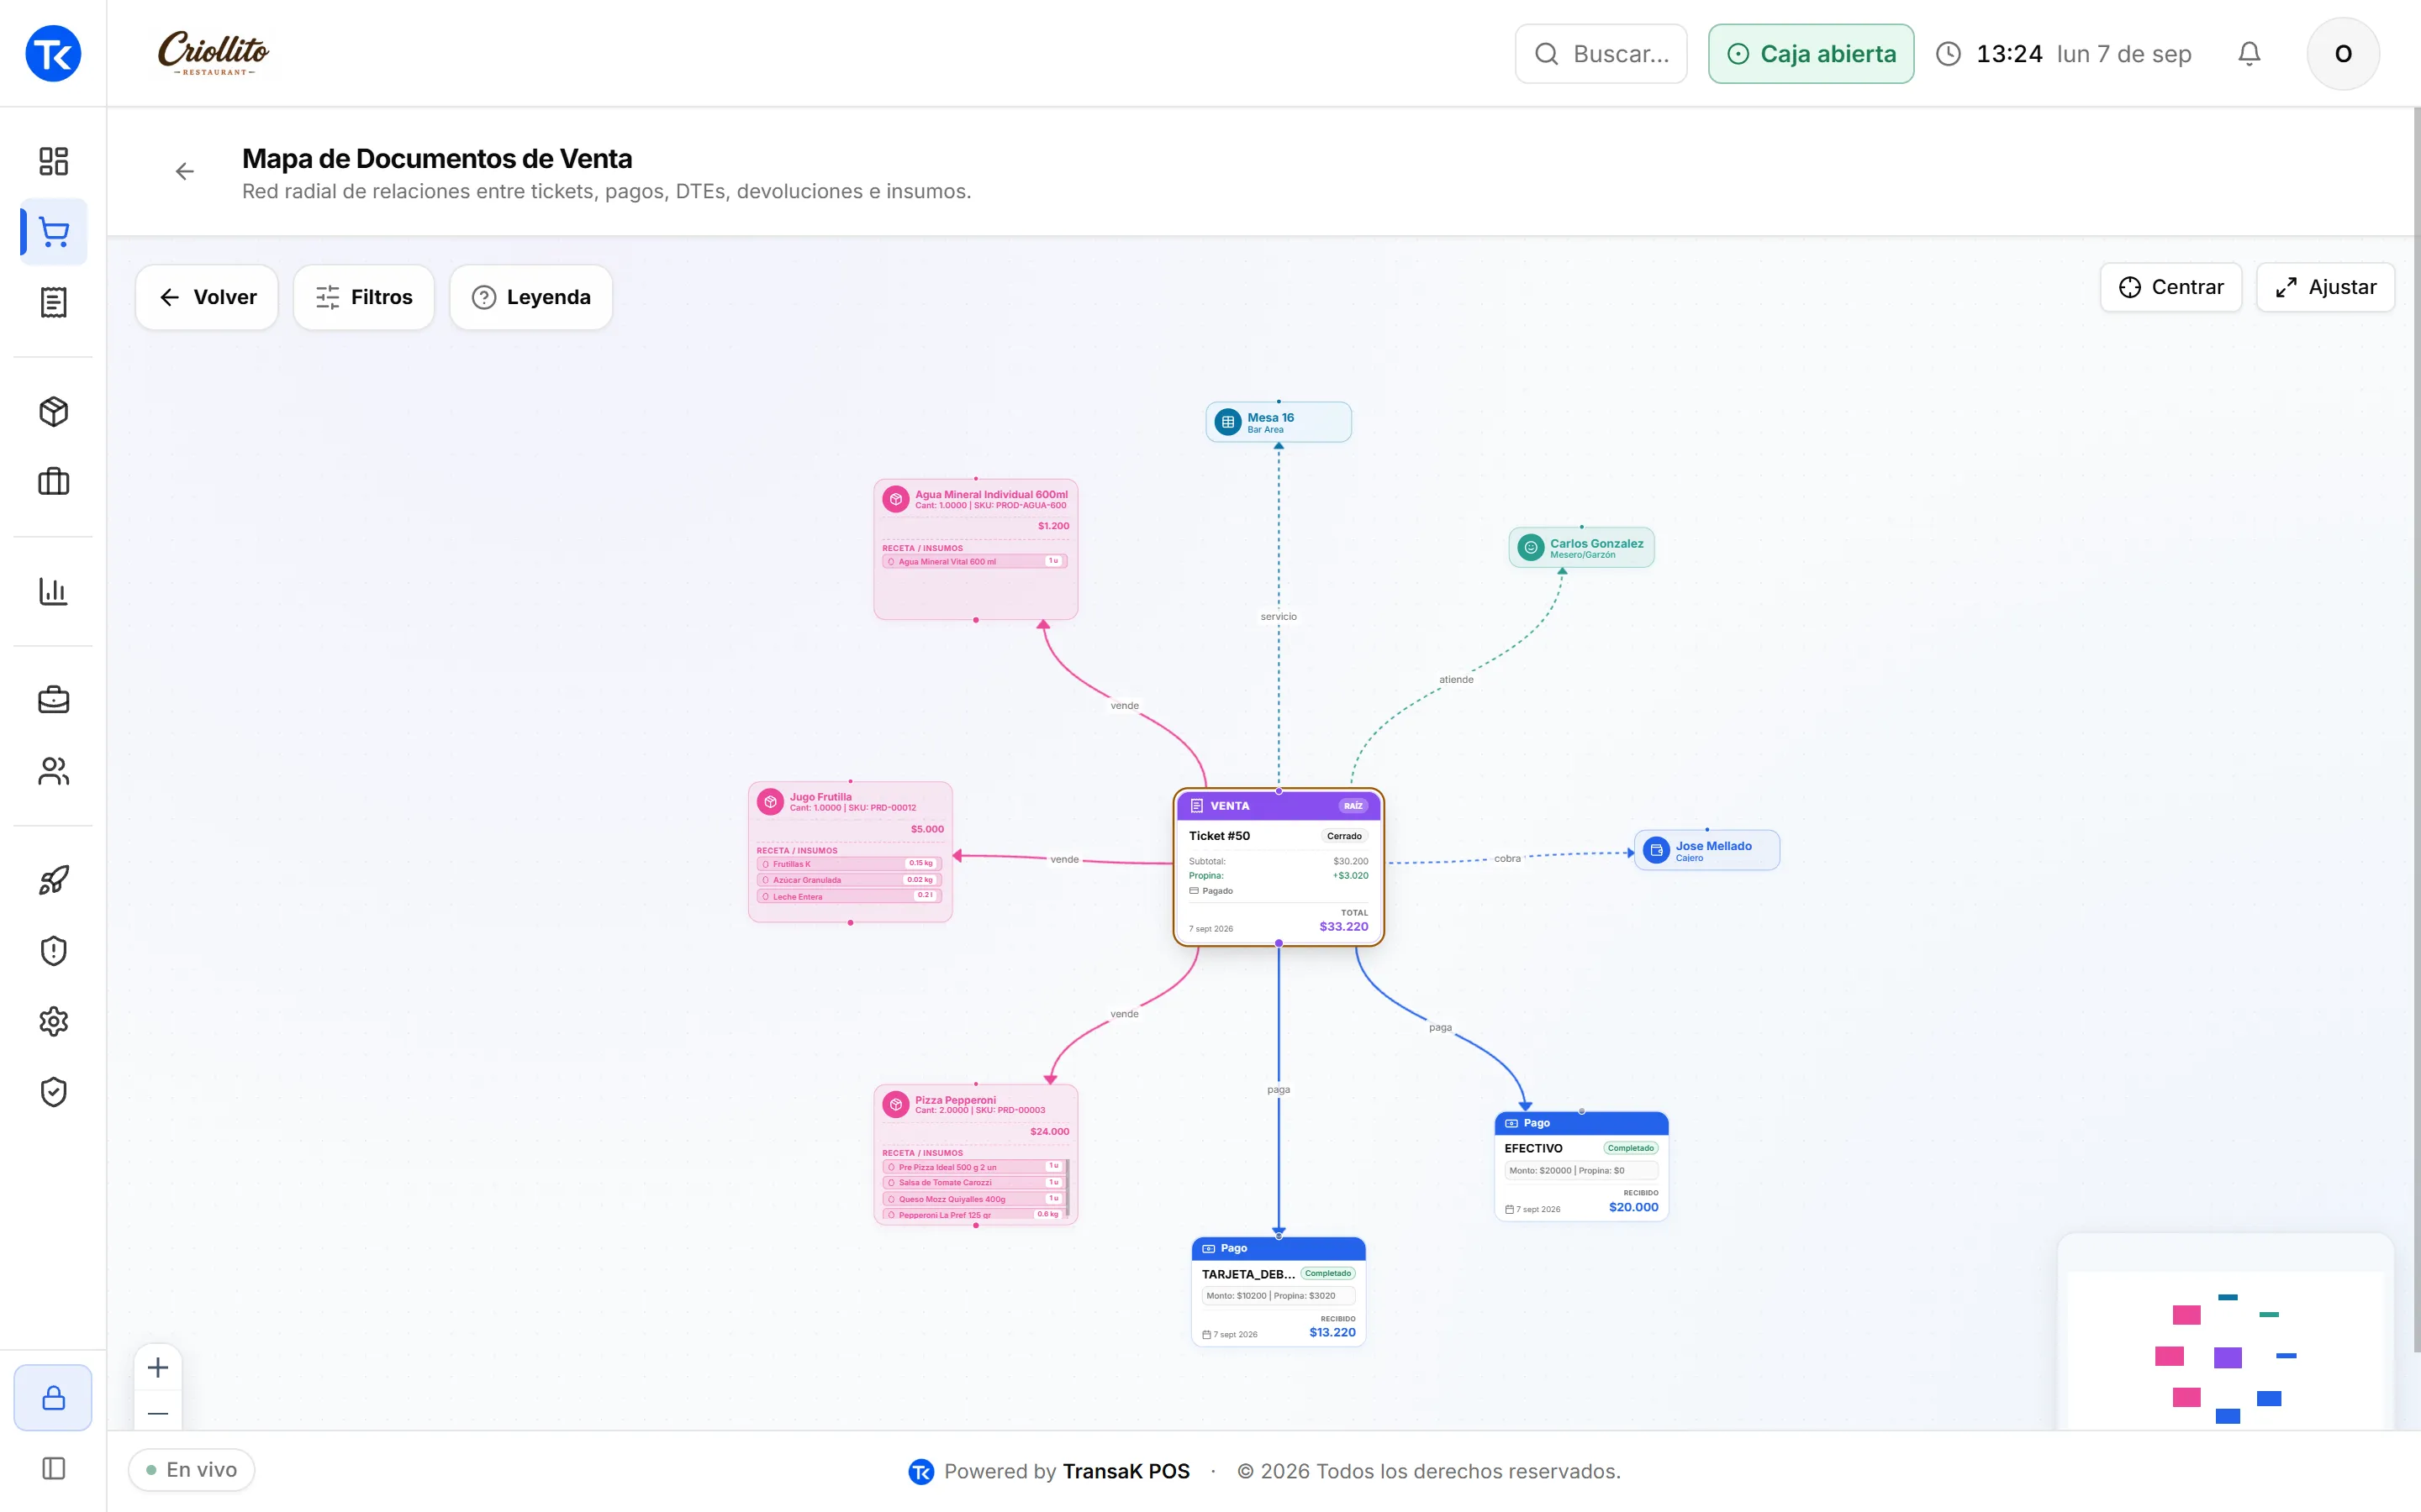Viewport: 2421px width, 1512px height.
Task: Zoom in with the plus button
Action: click(158, 1367)
